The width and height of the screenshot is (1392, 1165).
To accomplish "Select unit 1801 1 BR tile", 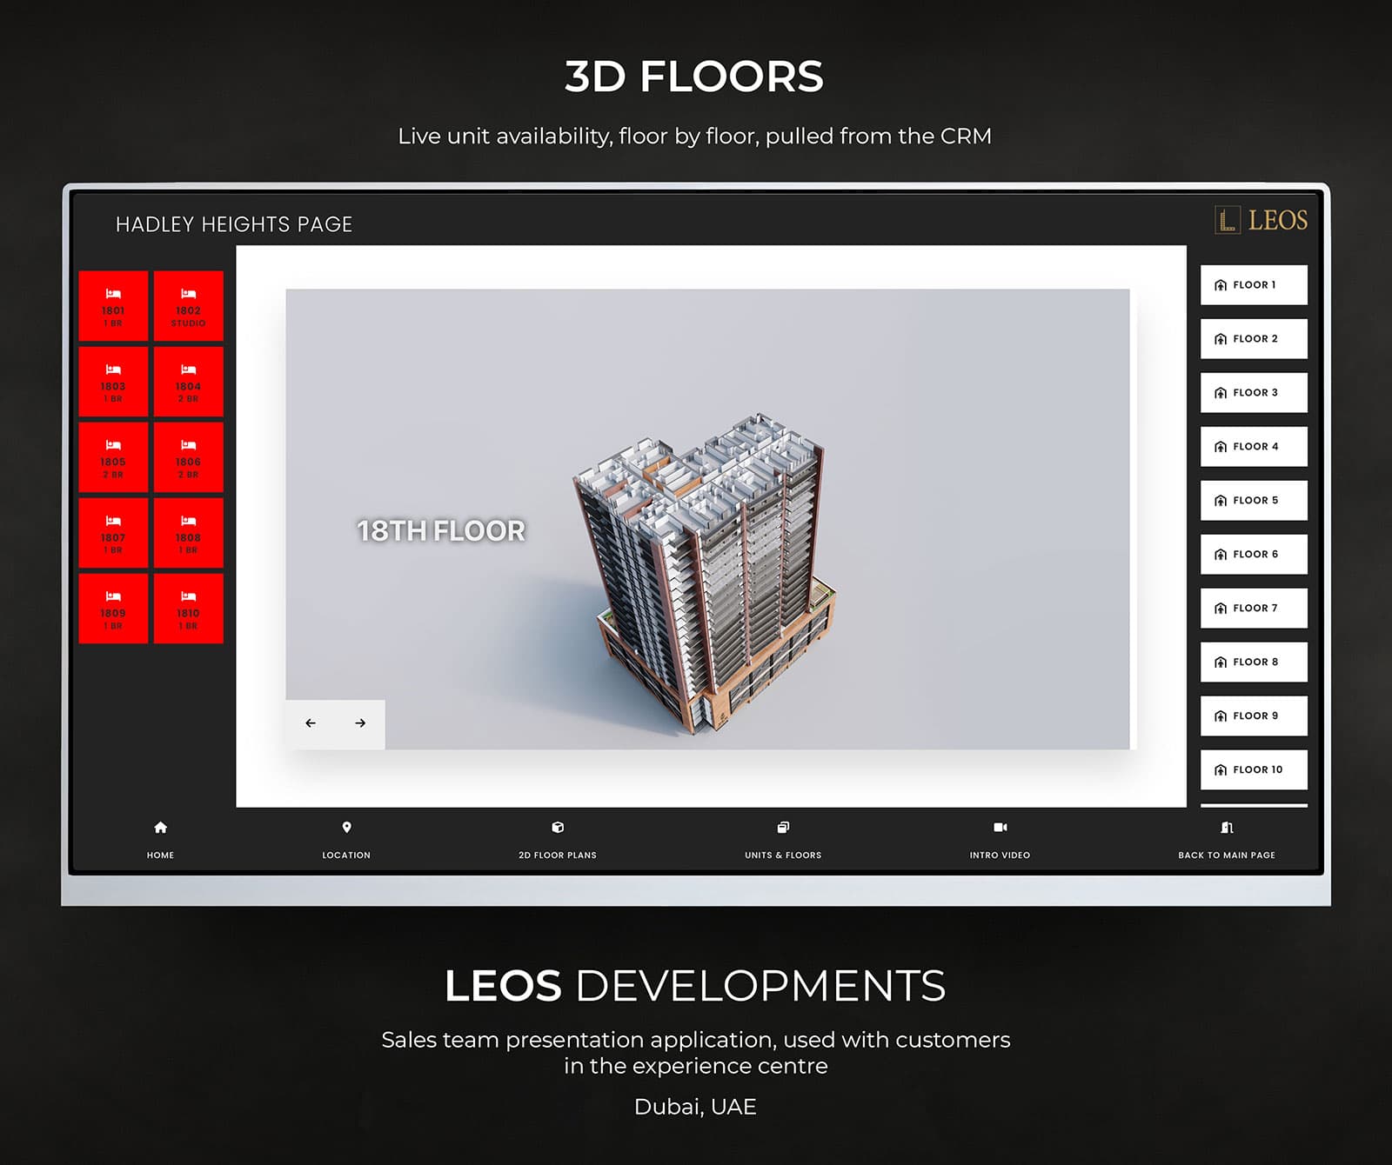I will click(113, 305).
